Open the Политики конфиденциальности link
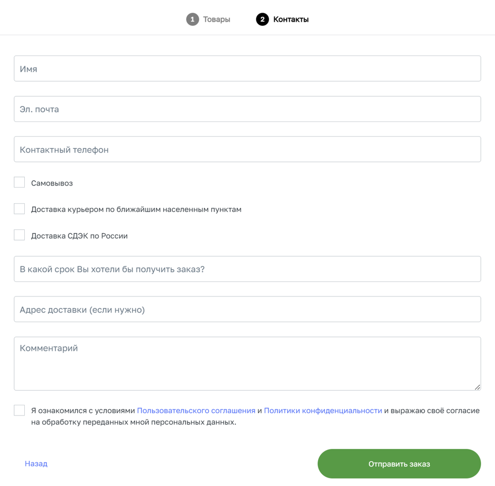The width and height of the screenshot is (495, 486). pyautogui.click(x=323, y=411)
